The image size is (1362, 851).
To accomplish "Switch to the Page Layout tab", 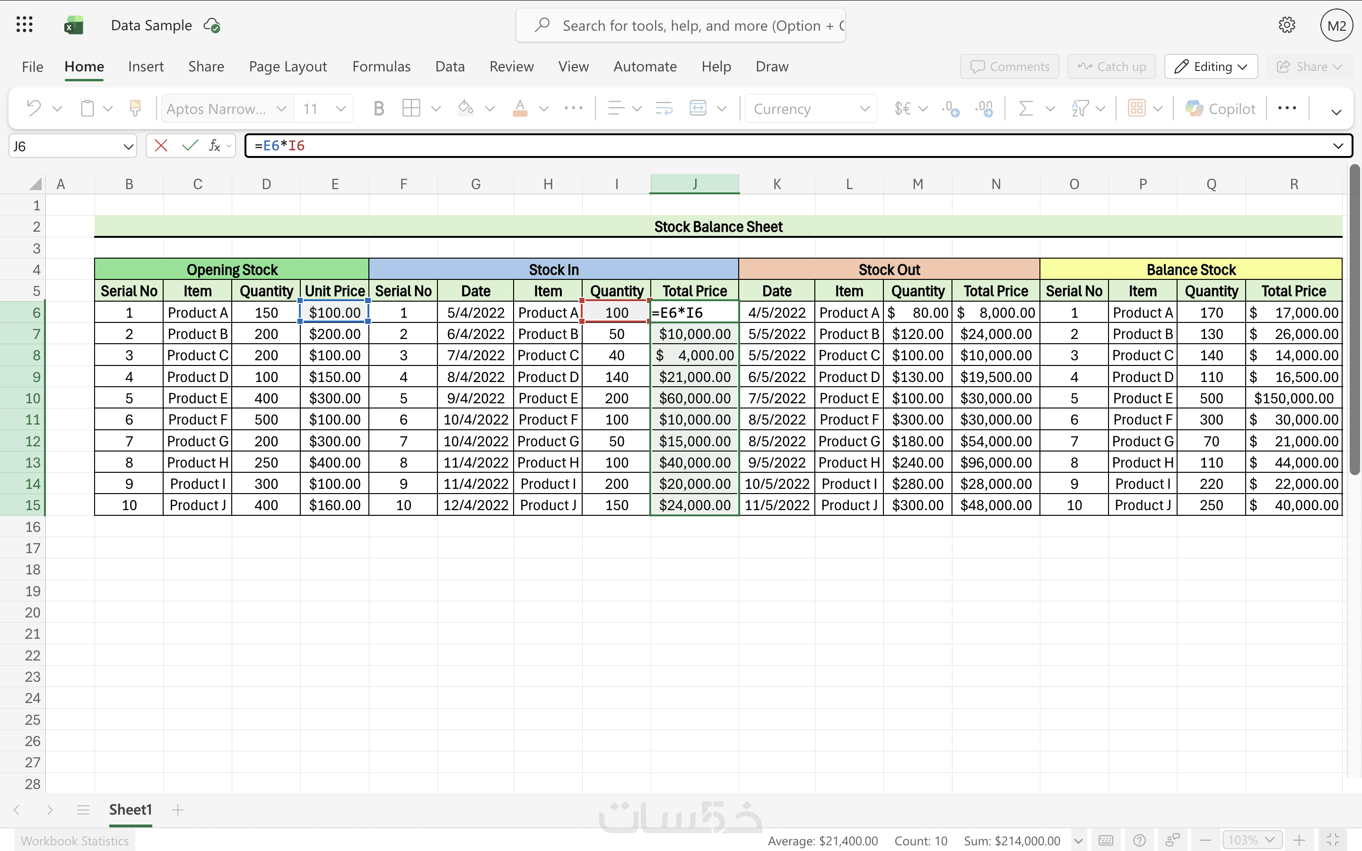I will [x=288, y=66].
